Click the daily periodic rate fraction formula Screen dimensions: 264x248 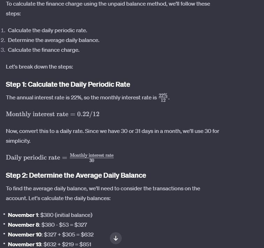pyautogui.click(x=60, y=157)
